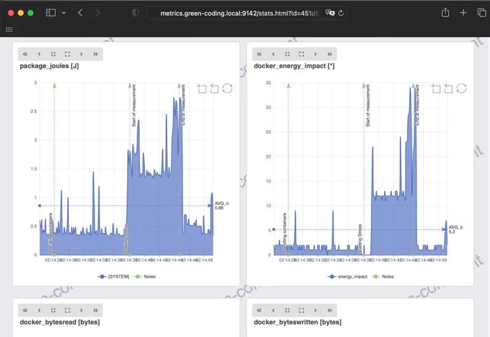Go forward in browser history
Screen dimensions: 490x337
coord(97,13)
